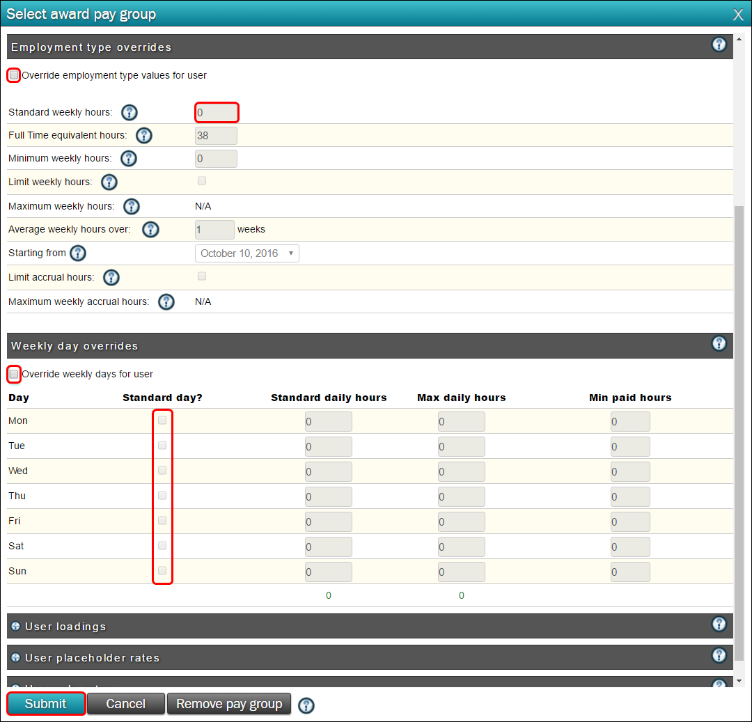Open help for User loadings section
Screen dimensions: 752x722
click(719, 624)
